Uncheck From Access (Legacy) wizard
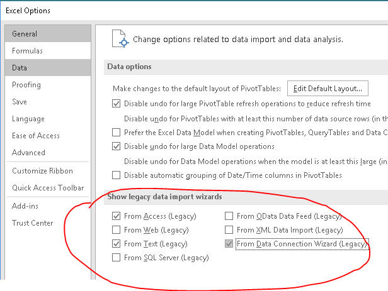 (x=116, y=216)
